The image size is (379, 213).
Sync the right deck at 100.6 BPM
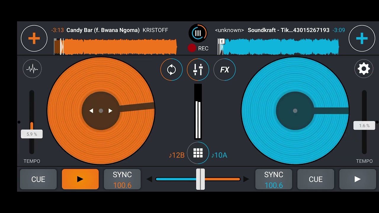click(274, 179)
